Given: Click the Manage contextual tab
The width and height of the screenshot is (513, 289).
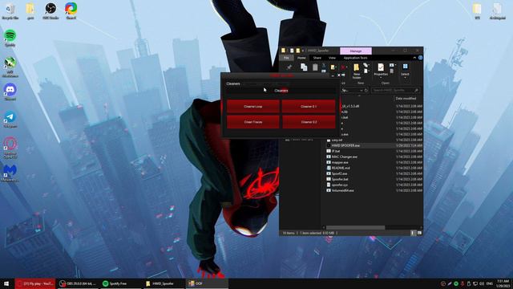Looking at the screenshot, I should (x=356, y=51).
